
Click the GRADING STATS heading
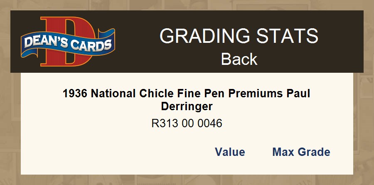pyautogui.click(x=239, y=37)
